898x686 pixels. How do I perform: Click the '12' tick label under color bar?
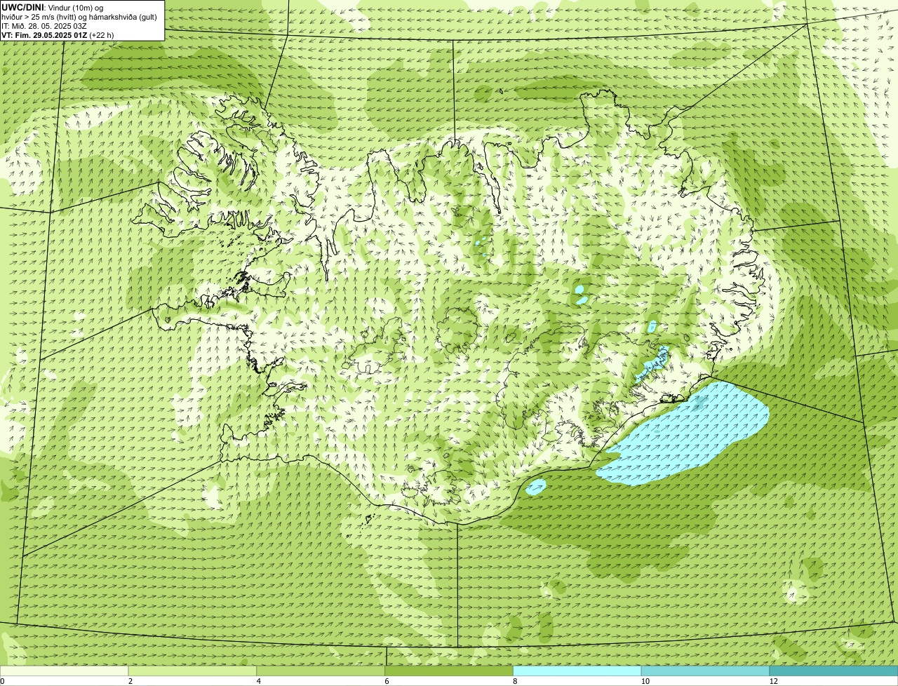coord(773,681)
